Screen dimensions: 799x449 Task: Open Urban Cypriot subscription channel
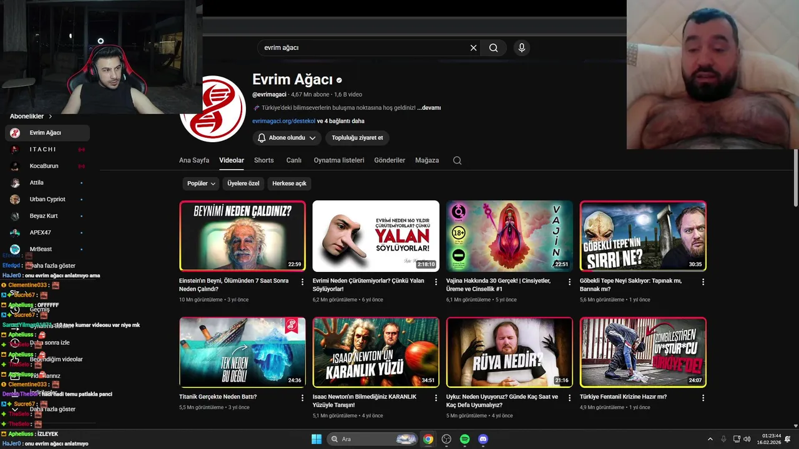pos(47,200)
